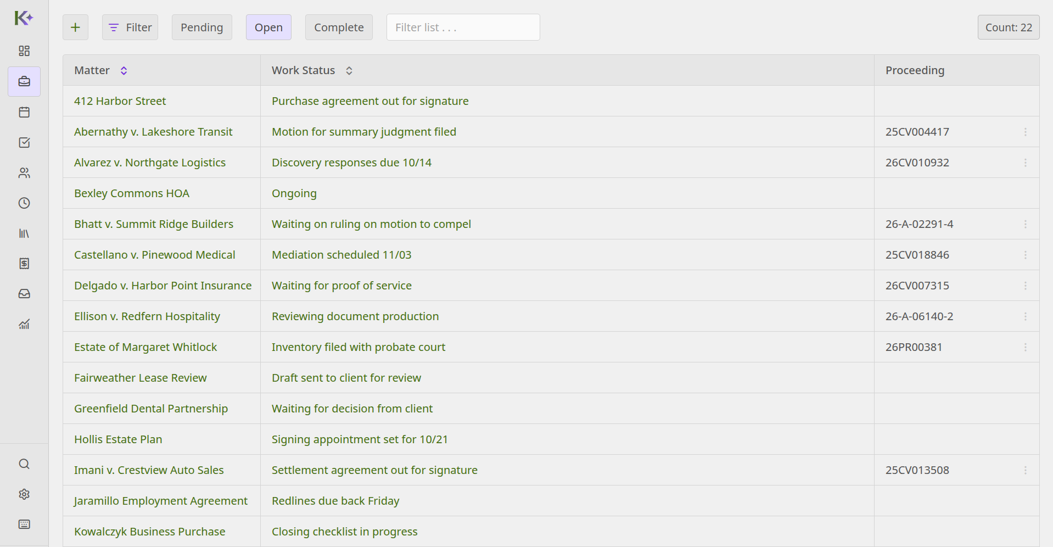The height and width of the screenshot is (547, 1053).
Task: Open the reports chart icon in sidebar
Action: click(x=24, y=324)
